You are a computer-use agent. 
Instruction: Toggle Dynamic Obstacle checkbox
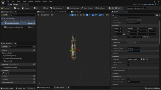[128, 62]
